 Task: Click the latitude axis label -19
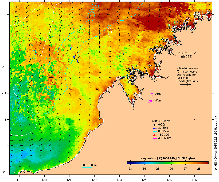[x=4, y=146]
